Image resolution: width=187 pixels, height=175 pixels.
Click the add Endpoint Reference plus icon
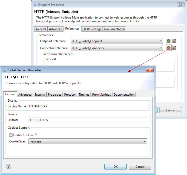tap(168, 41)
